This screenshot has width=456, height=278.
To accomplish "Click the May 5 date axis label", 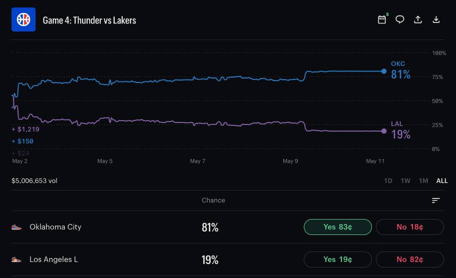I will click(x=105, y=161).
